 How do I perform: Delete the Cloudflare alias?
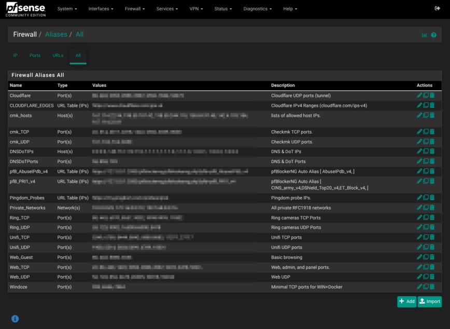coord(432,95)
